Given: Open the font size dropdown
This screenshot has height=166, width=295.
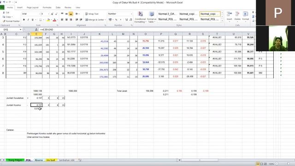Looking at the screenshot, I should point(48,14).
